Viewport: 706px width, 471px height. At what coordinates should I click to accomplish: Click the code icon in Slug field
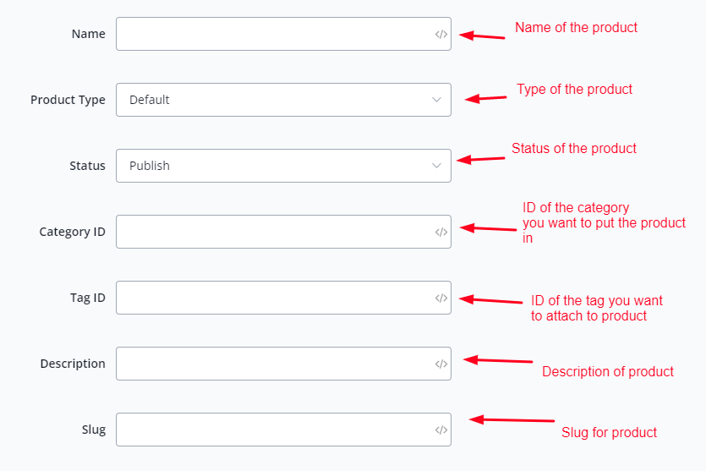(441, 430)
